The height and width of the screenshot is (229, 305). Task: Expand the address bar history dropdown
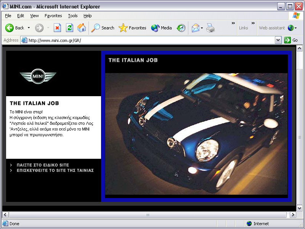(x=278, y=40)
